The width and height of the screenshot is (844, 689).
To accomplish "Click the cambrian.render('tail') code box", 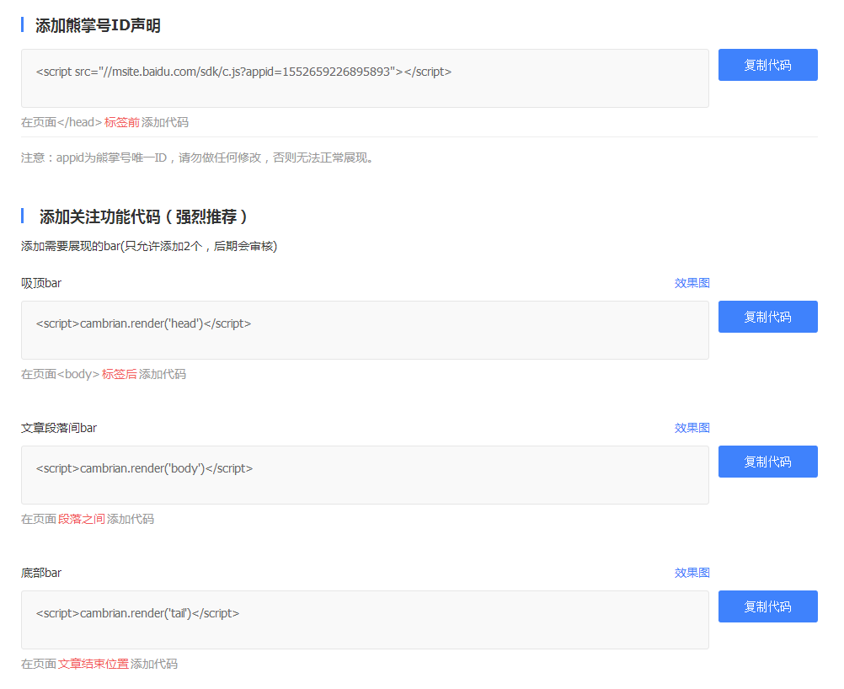I will click(365, 620).
